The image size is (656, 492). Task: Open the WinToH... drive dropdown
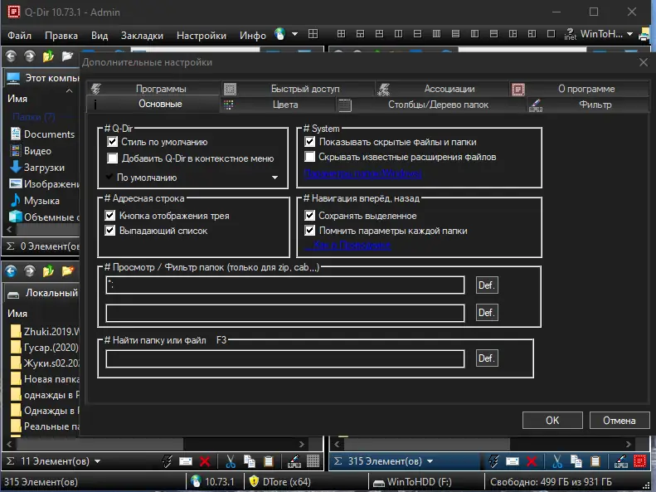(629, 34)
